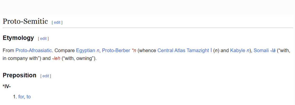Edit the Proto-Semitic section
Screen dimensions: 295x105
click(57, 22)
